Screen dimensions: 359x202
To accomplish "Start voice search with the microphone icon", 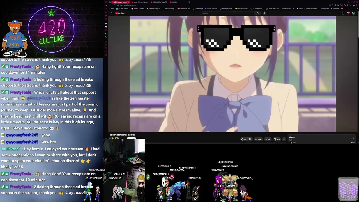I will tap(264, 13).
